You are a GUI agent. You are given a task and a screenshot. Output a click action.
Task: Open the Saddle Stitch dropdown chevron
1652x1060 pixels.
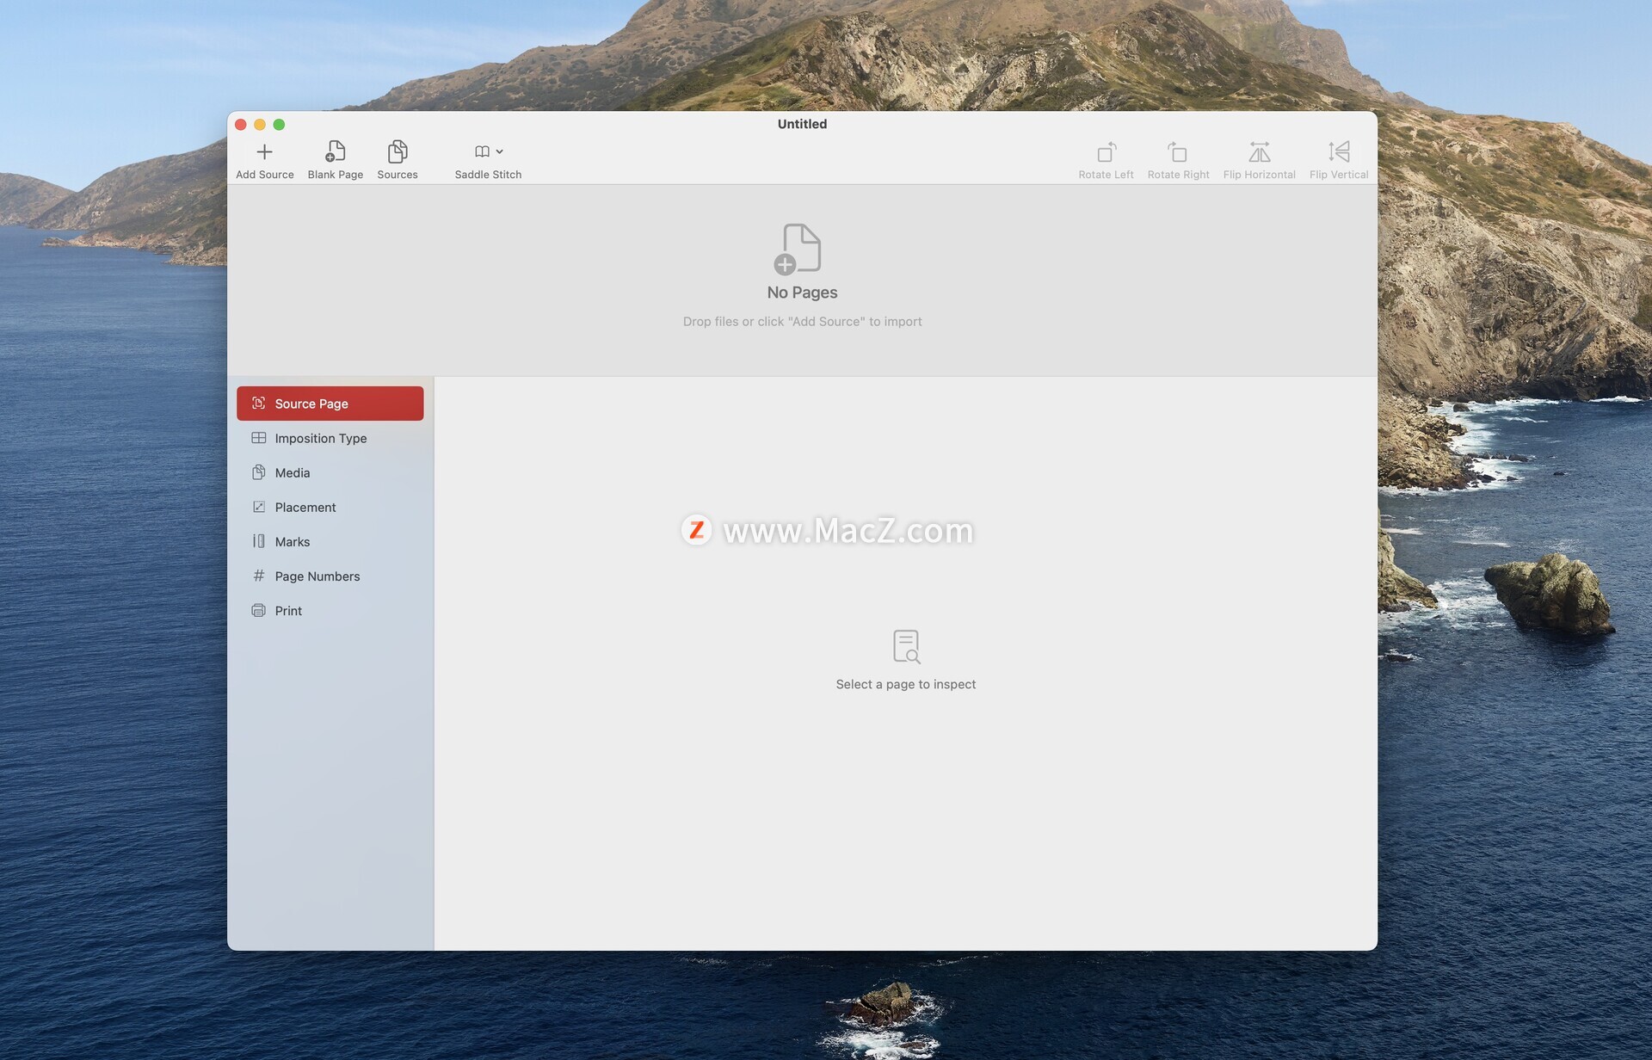500,151
